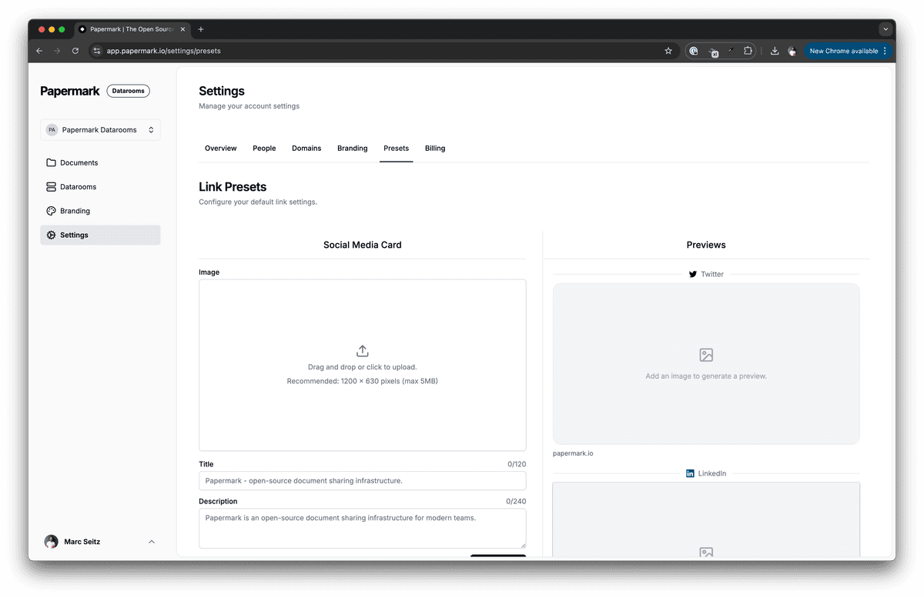Expand the Marc Seitz user menu chevron
The height and width of the screenshot is (598, 924).
coord(151,542)
